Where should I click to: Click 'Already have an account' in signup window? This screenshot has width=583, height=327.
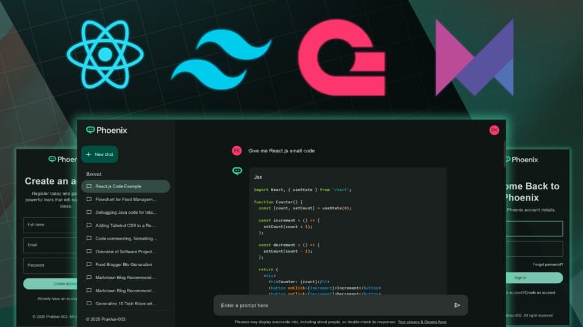tap(57, 299)
